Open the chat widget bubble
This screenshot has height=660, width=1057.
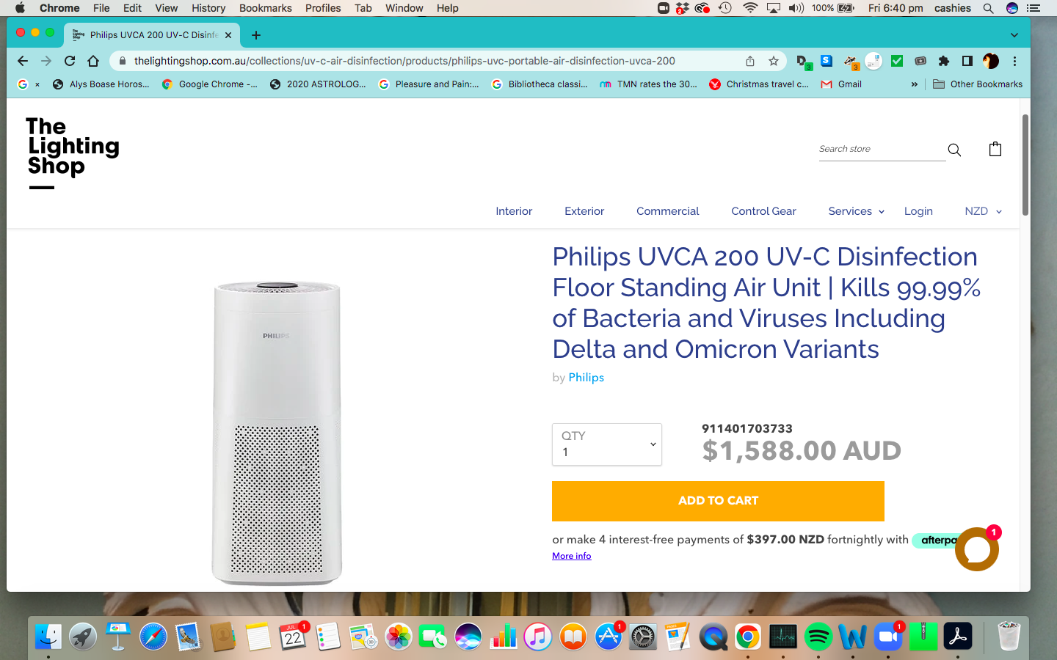point(976,549)
